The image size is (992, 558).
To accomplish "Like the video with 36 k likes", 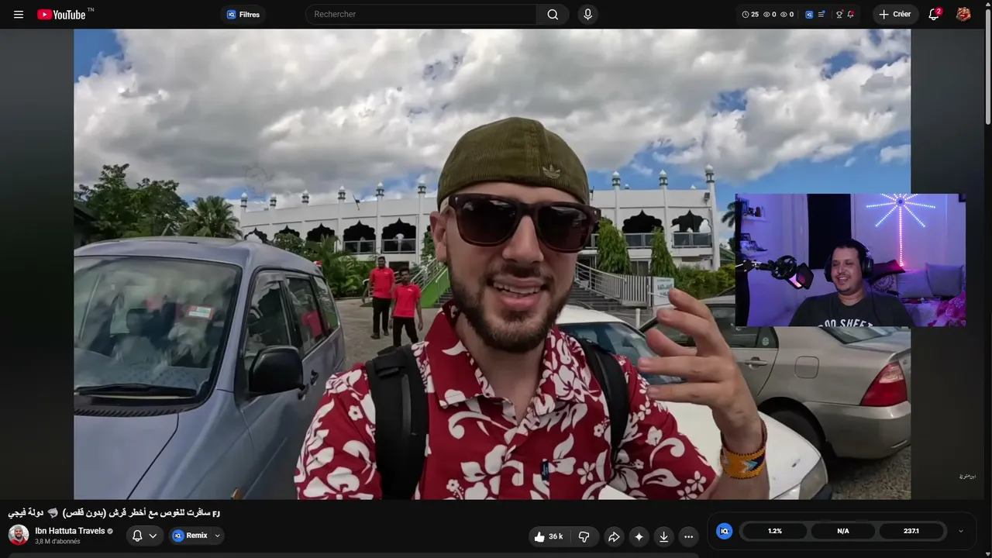I will (x=549, y=536).
